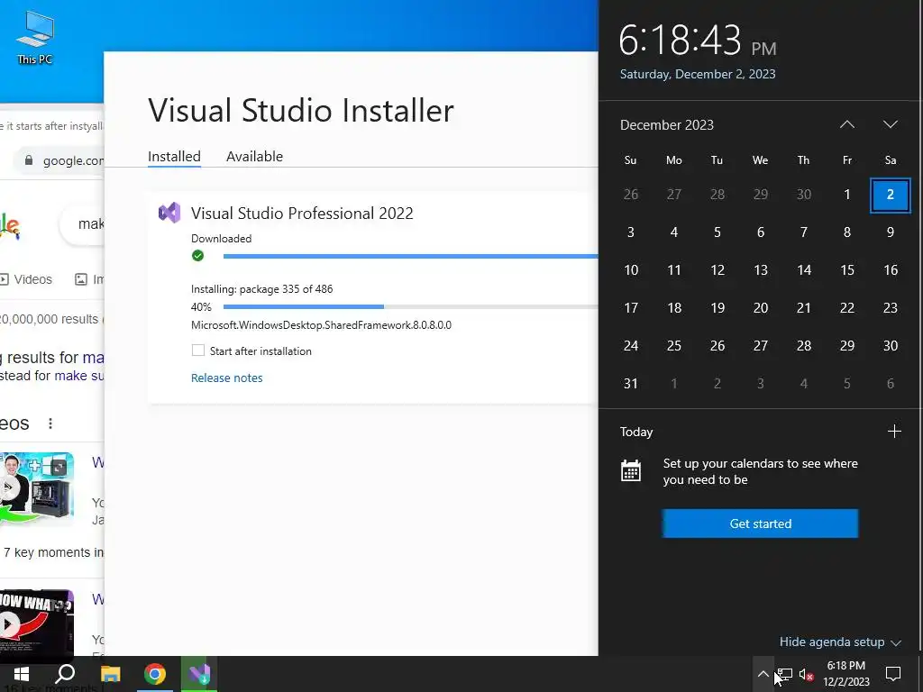Viewport: 923px width, 692px height.
Task: Click the Visual Studio Professional 2022 logo icon
Action: pos(169,213)
